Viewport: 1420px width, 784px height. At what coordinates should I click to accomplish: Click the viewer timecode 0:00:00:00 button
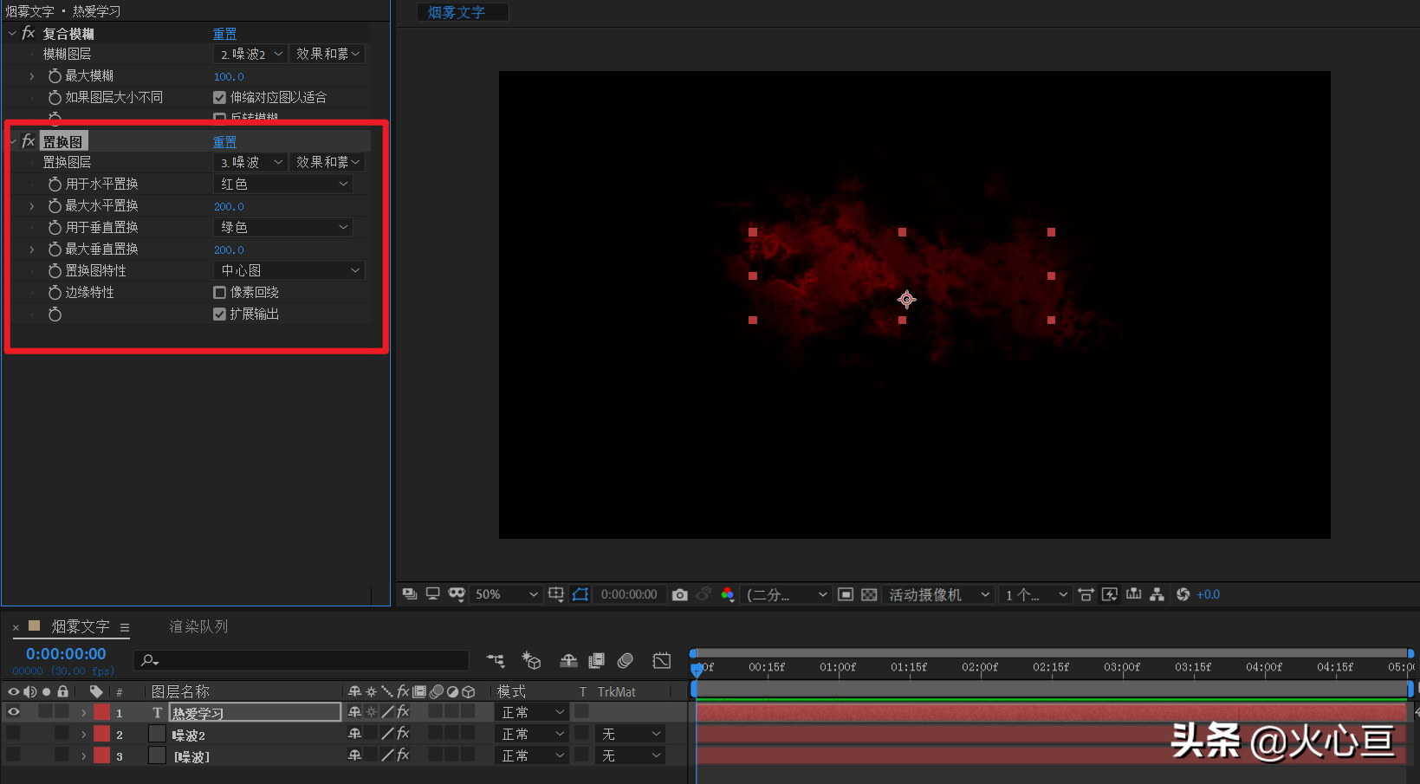[x=629, y=594]
